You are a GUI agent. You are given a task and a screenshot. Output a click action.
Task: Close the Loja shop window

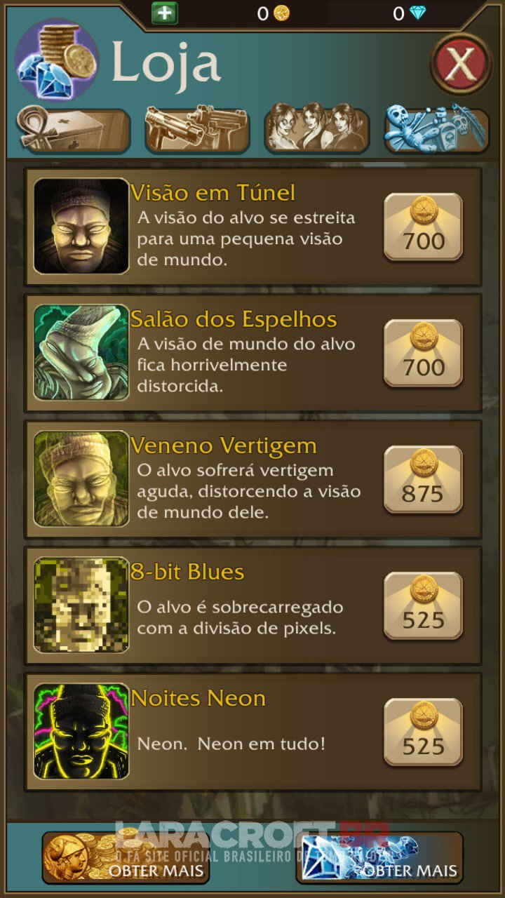click(461, 64)
